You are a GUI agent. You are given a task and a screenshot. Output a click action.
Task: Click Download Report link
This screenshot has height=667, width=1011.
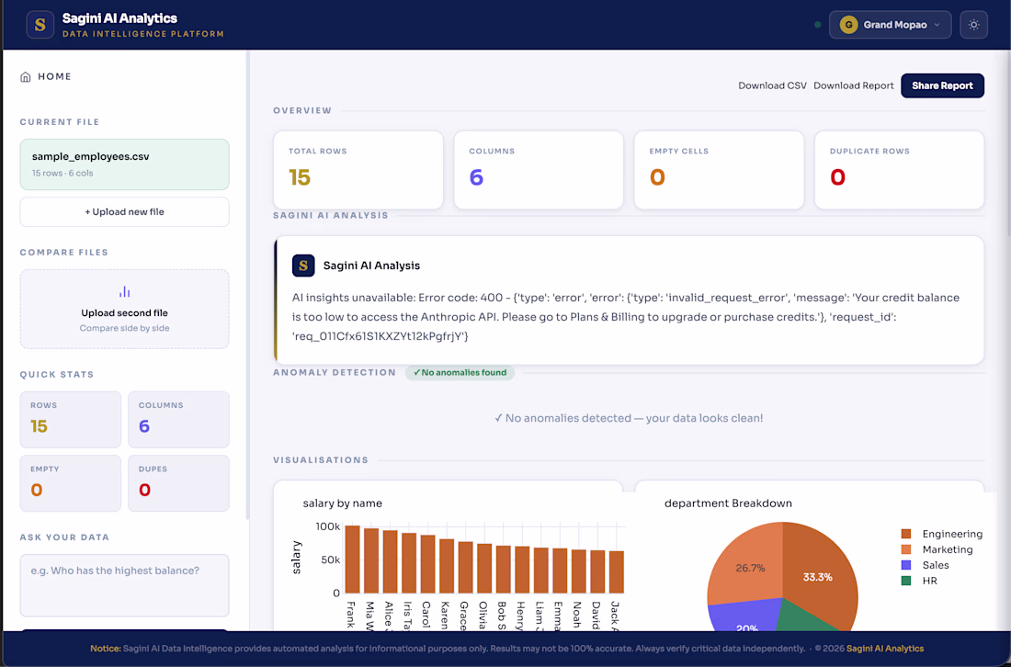[854, 85]
